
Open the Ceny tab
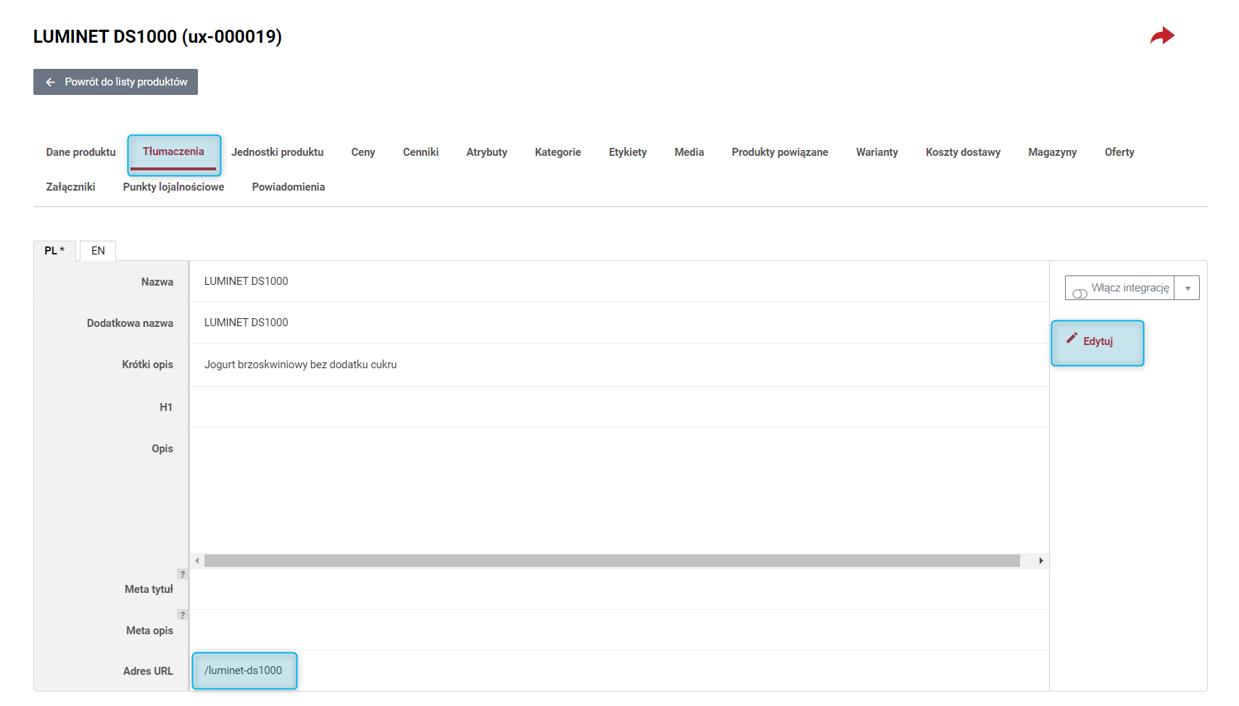click(x=363, y=152)
